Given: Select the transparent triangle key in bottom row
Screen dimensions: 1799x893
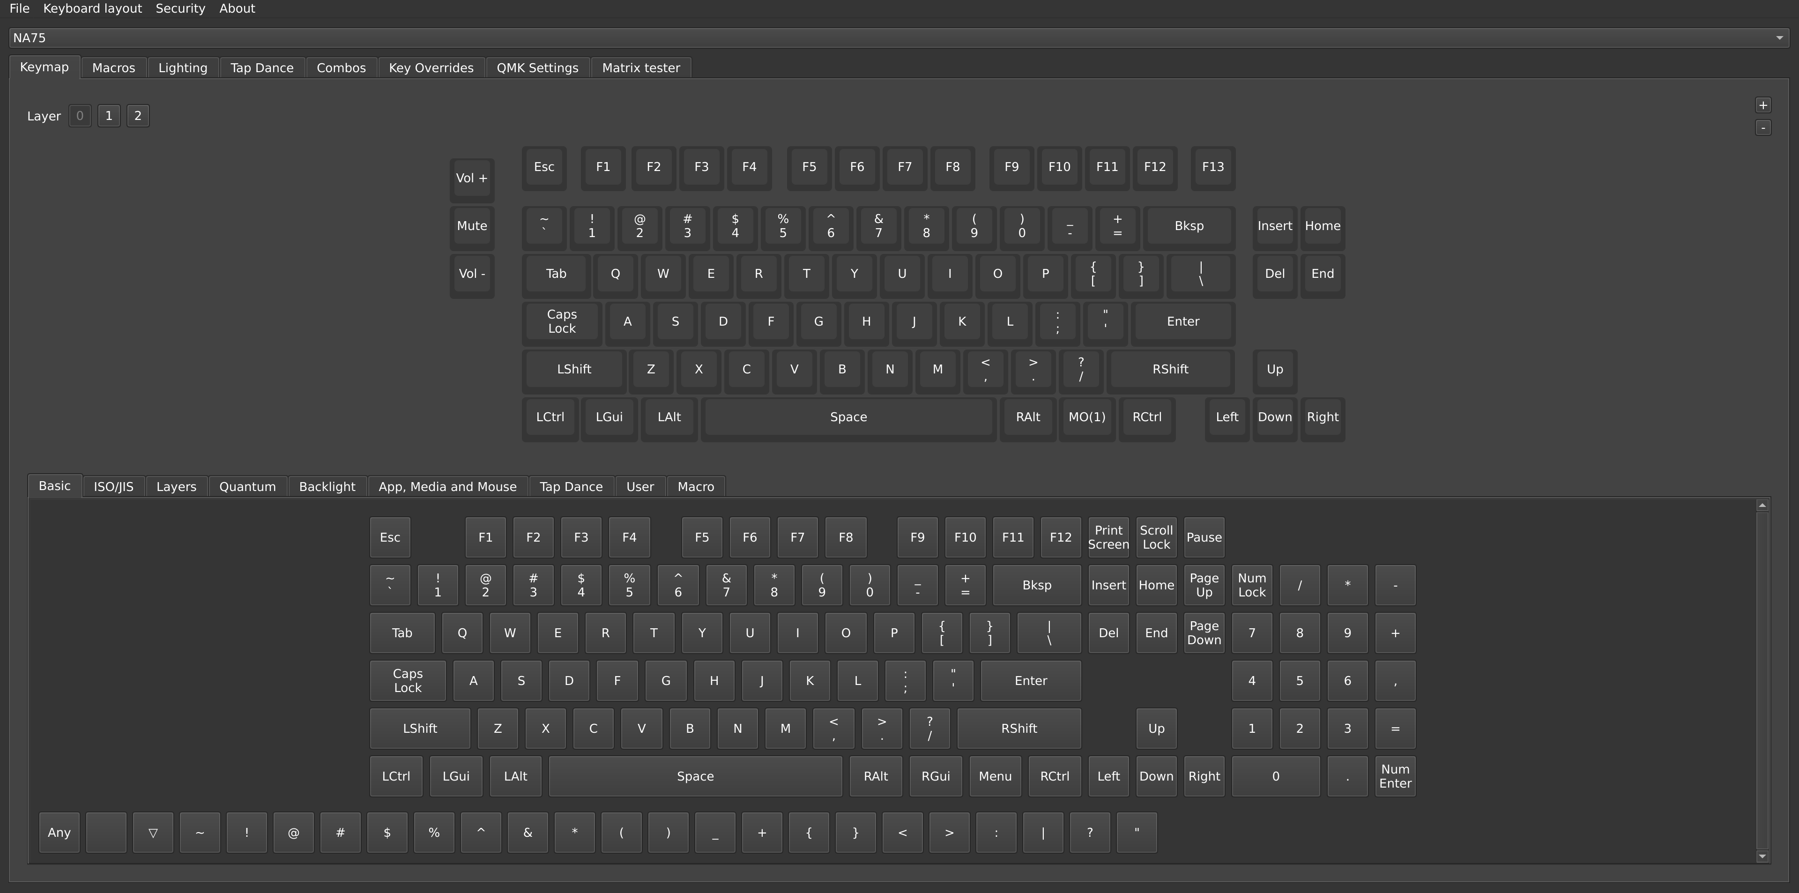Looking at the screenshot, I should click(x=153, y=832).
